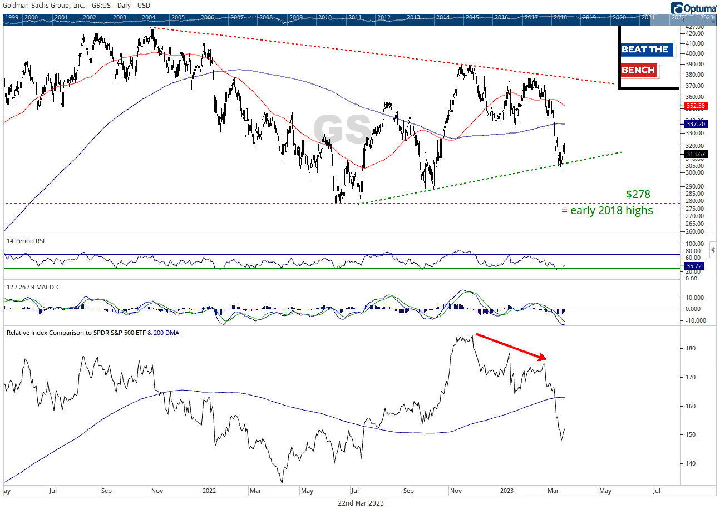This screenshot has width=720, height=514.
Task: Click the 'Jul' label at right end of date axis
Action: pyautogui.click(x=656, y=491)
